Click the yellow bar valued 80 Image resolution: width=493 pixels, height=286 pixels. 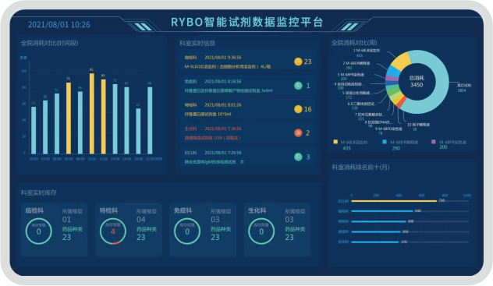pos(104,116)
